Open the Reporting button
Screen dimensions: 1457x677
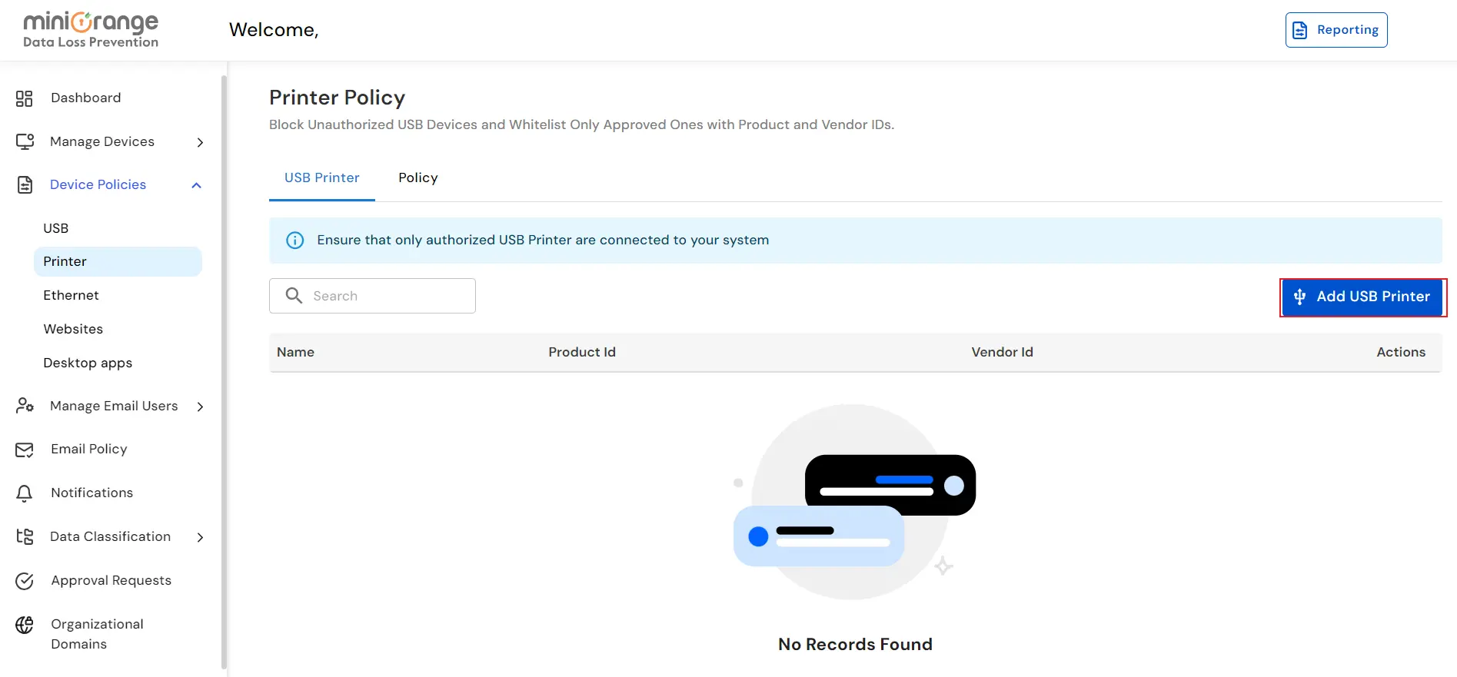[1336, 30]
